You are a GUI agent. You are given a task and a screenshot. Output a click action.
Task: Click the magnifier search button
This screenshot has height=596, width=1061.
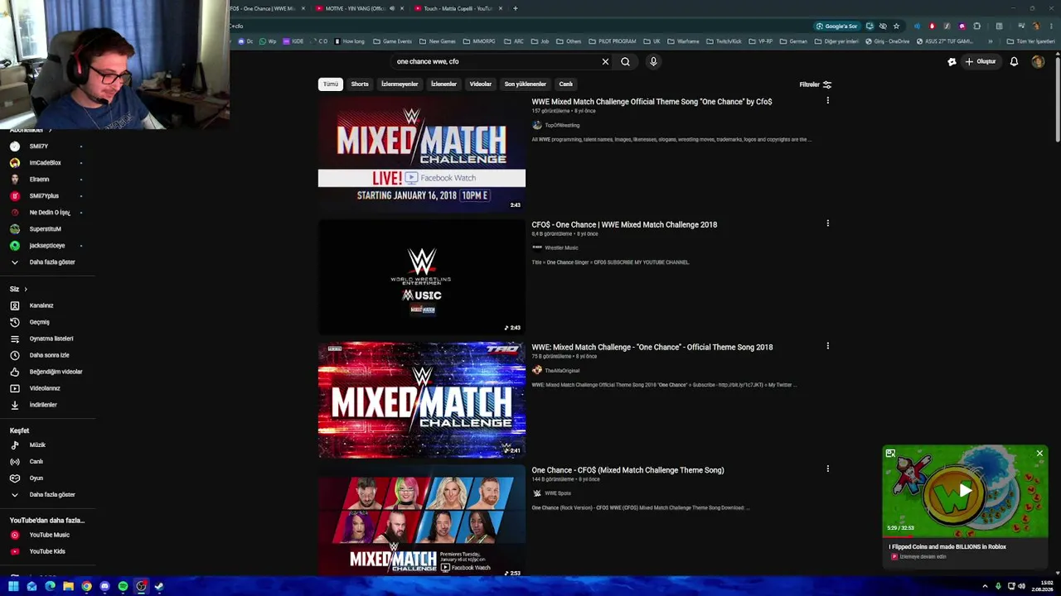coord(626,61)
